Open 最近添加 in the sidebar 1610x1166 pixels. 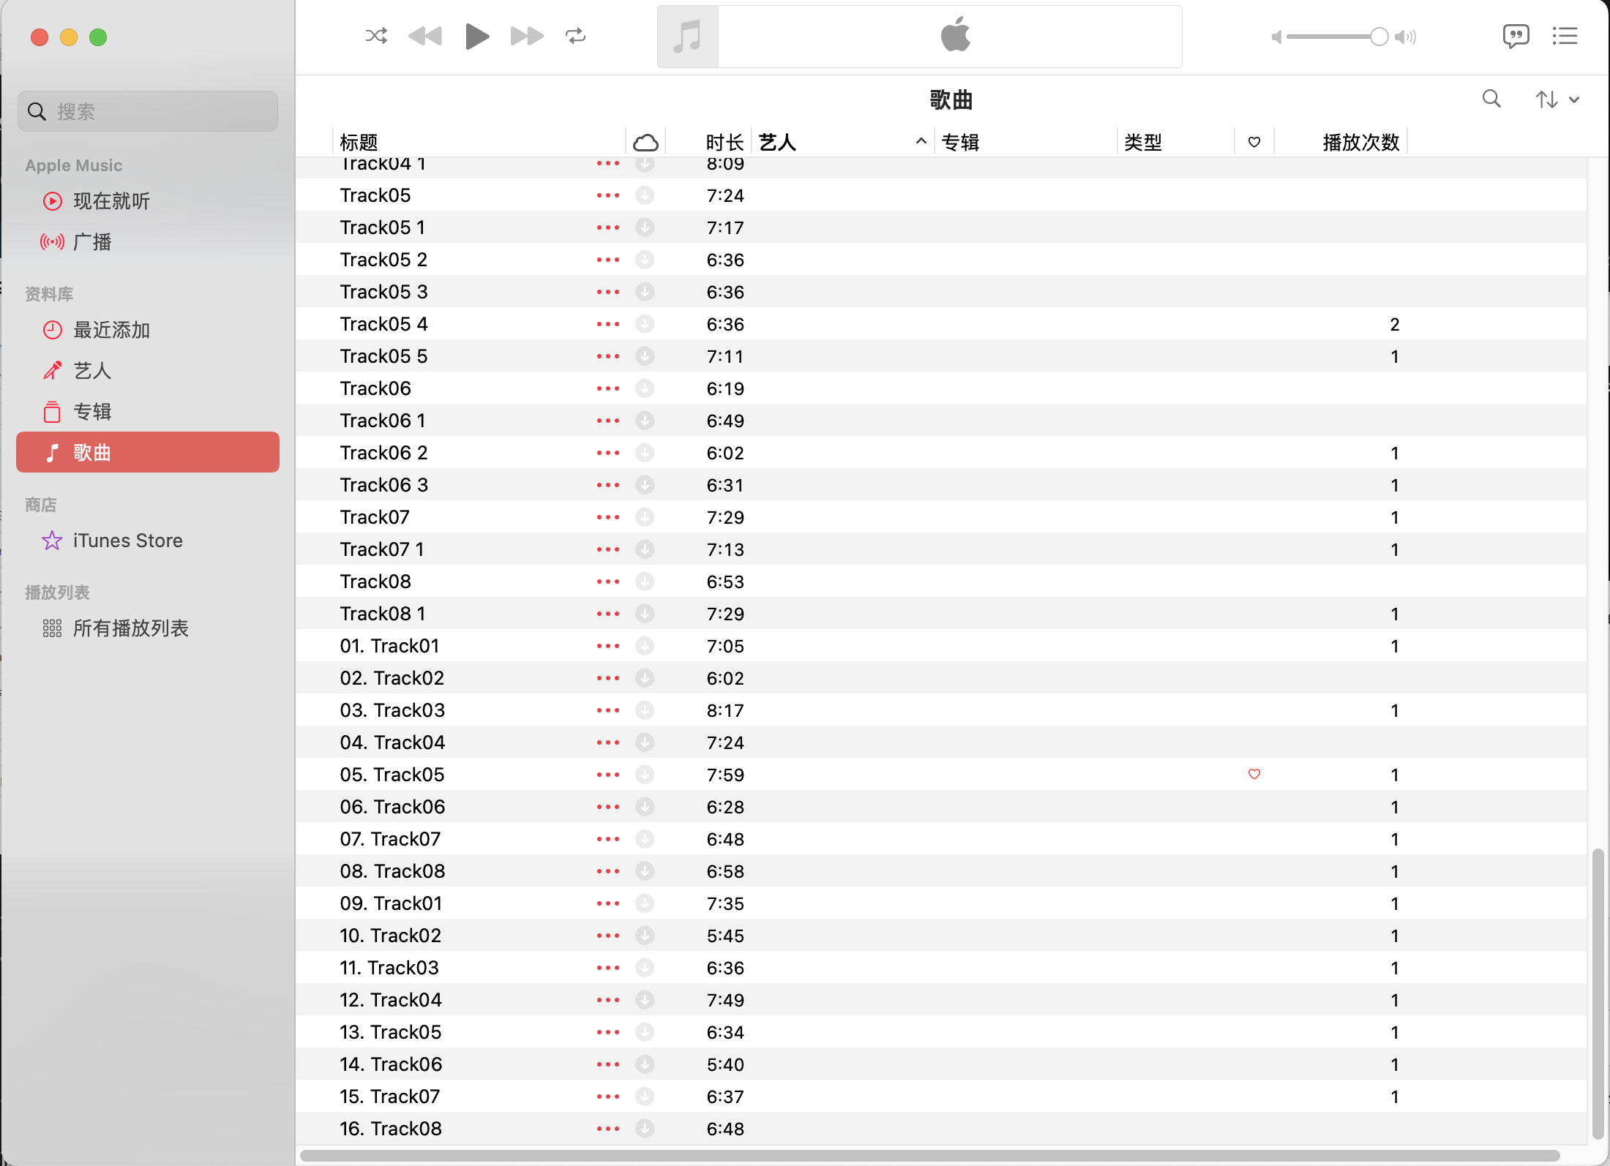111,330
